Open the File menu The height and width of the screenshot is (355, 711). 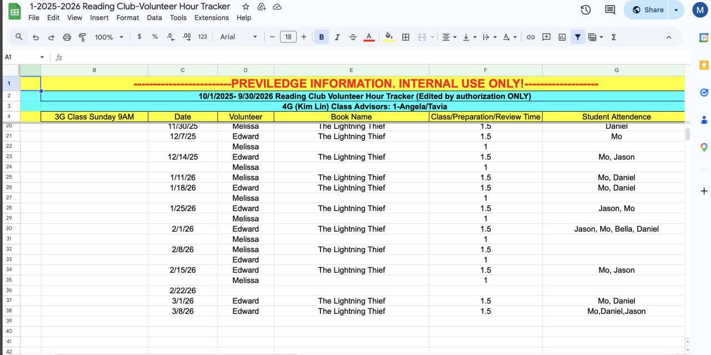pyautogui.click(x=34, y=18)
